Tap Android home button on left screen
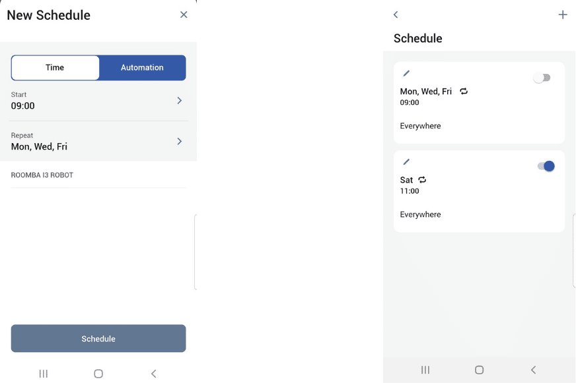 pos(98,374)
